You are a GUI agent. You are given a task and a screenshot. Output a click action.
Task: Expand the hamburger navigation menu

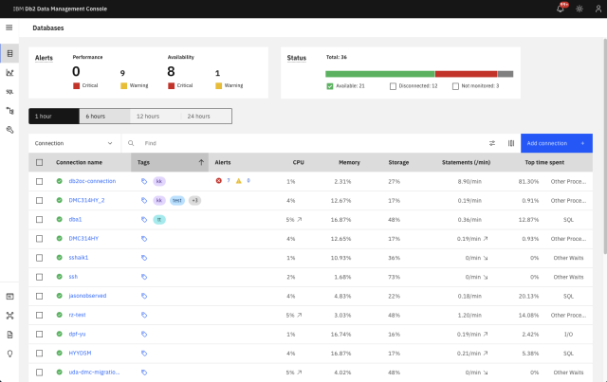[9, 27]
